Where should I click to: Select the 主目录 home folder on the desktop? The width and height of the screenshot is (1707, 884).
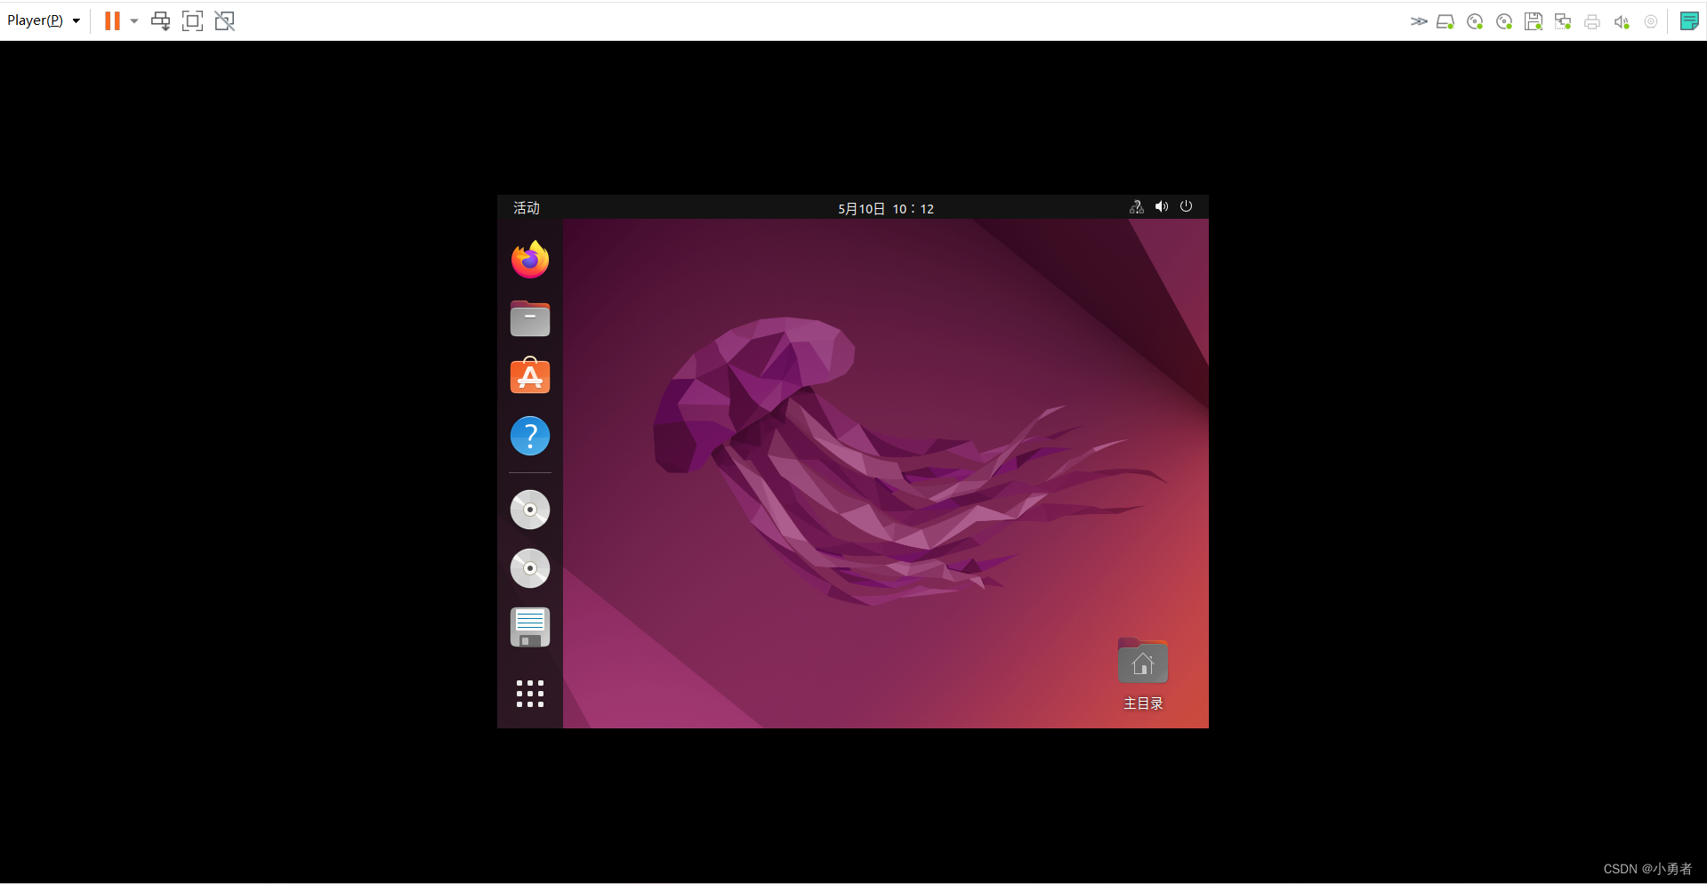(1143, 674)
